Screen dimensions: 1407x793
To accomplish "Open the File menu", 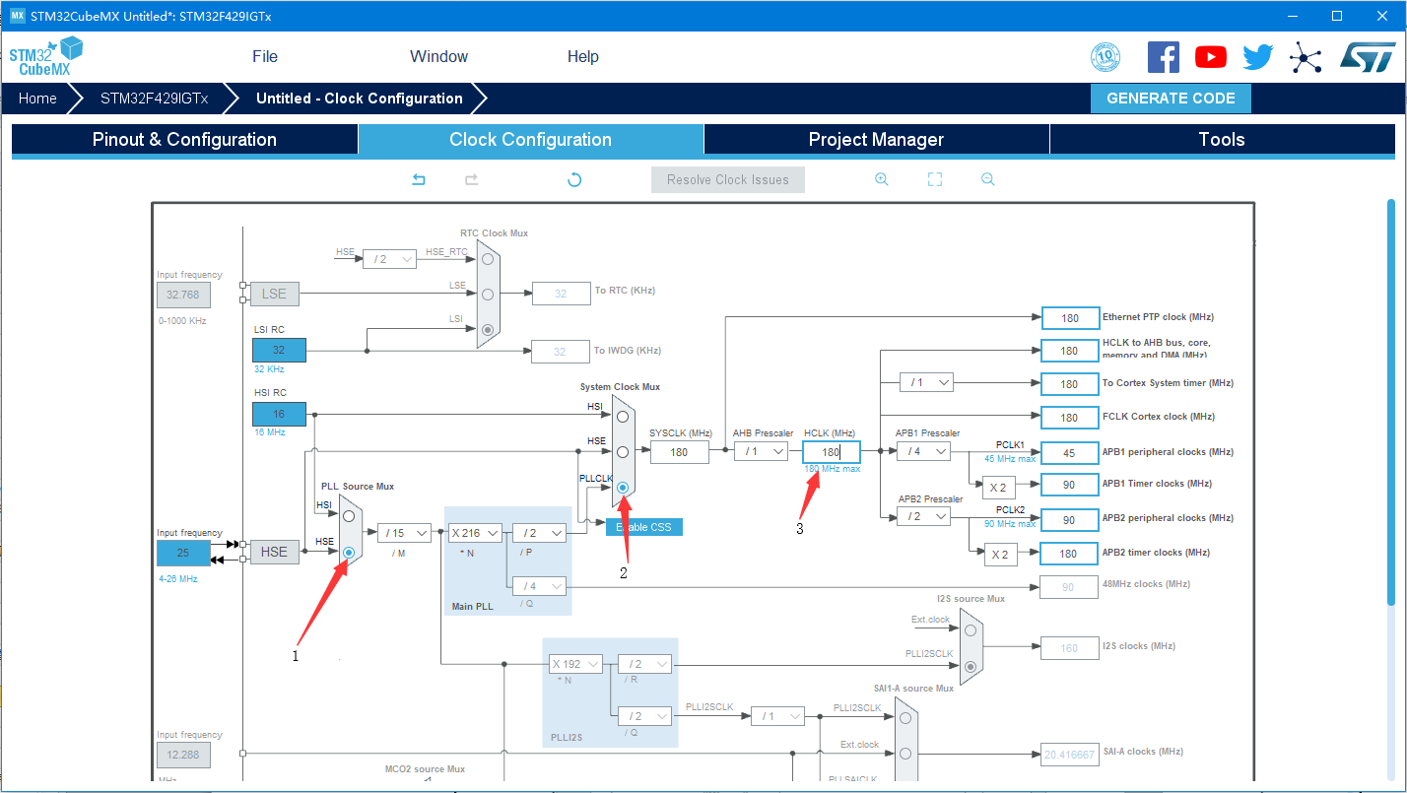I will click(265, 57).
